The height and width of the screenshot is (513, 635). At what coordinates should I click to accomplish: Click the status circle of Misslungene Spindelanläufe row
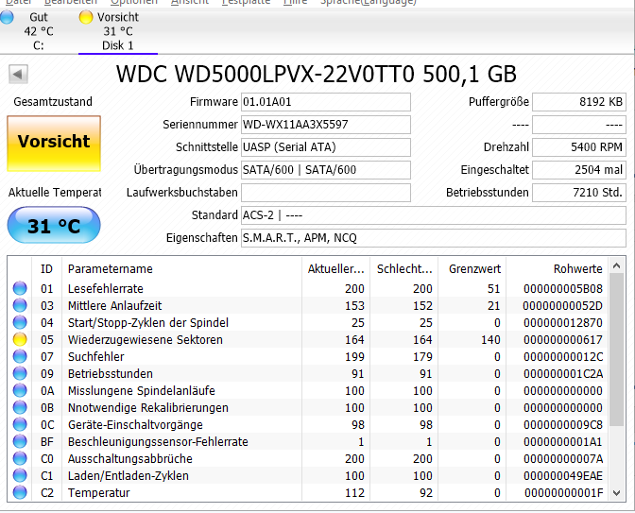pyautogui.click(x=20, y=390)
